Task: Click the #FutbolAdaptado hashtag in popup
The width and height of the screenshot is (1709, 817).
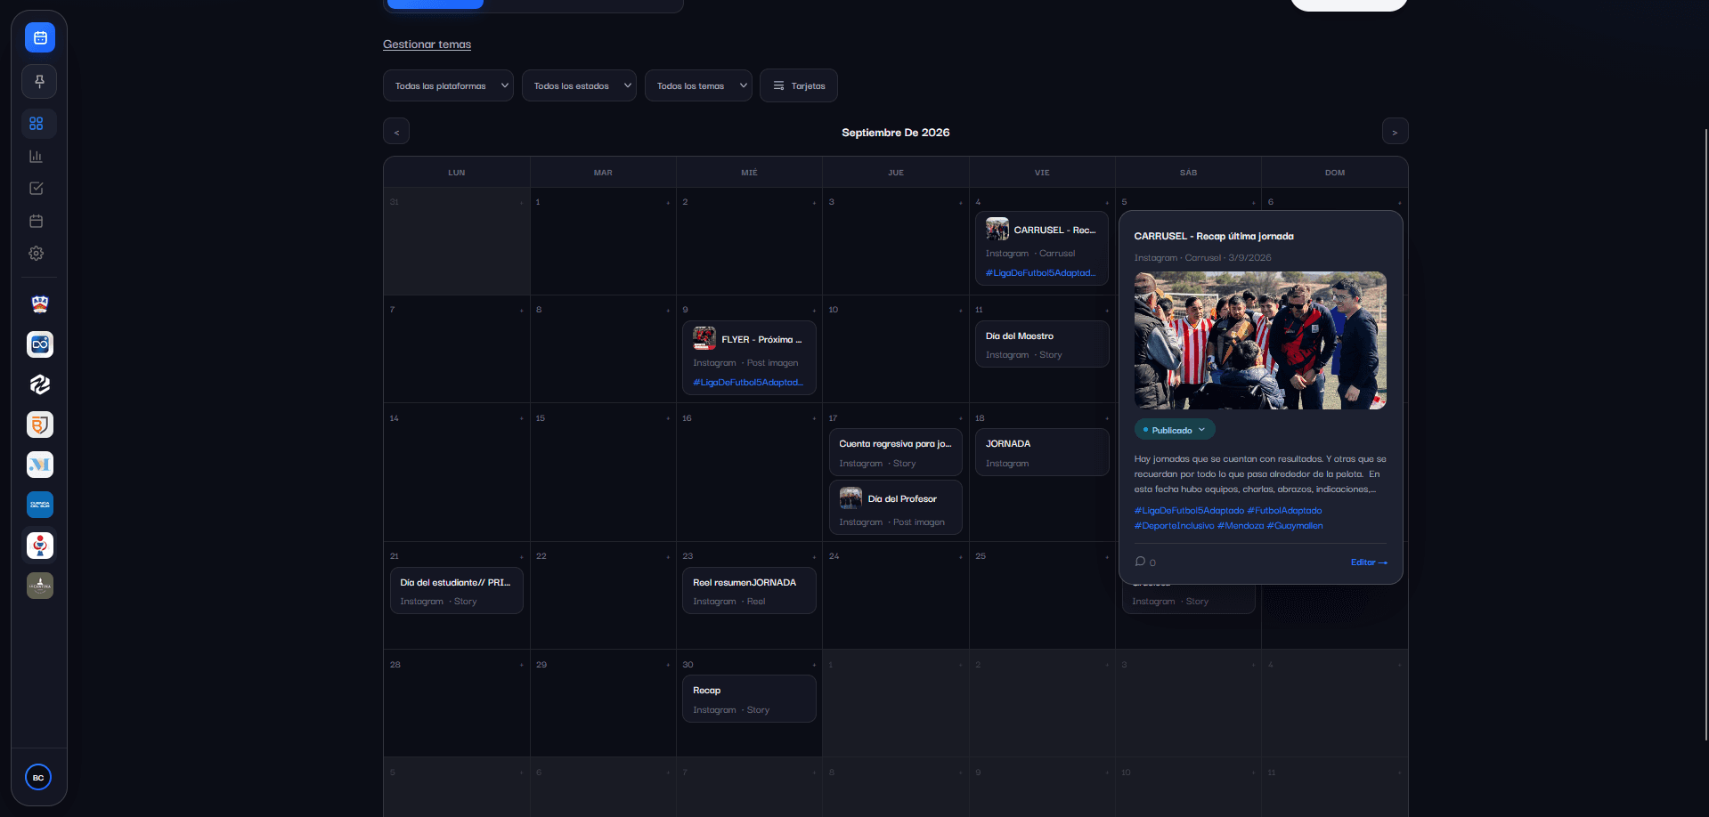Action: tap(1284, 511)
